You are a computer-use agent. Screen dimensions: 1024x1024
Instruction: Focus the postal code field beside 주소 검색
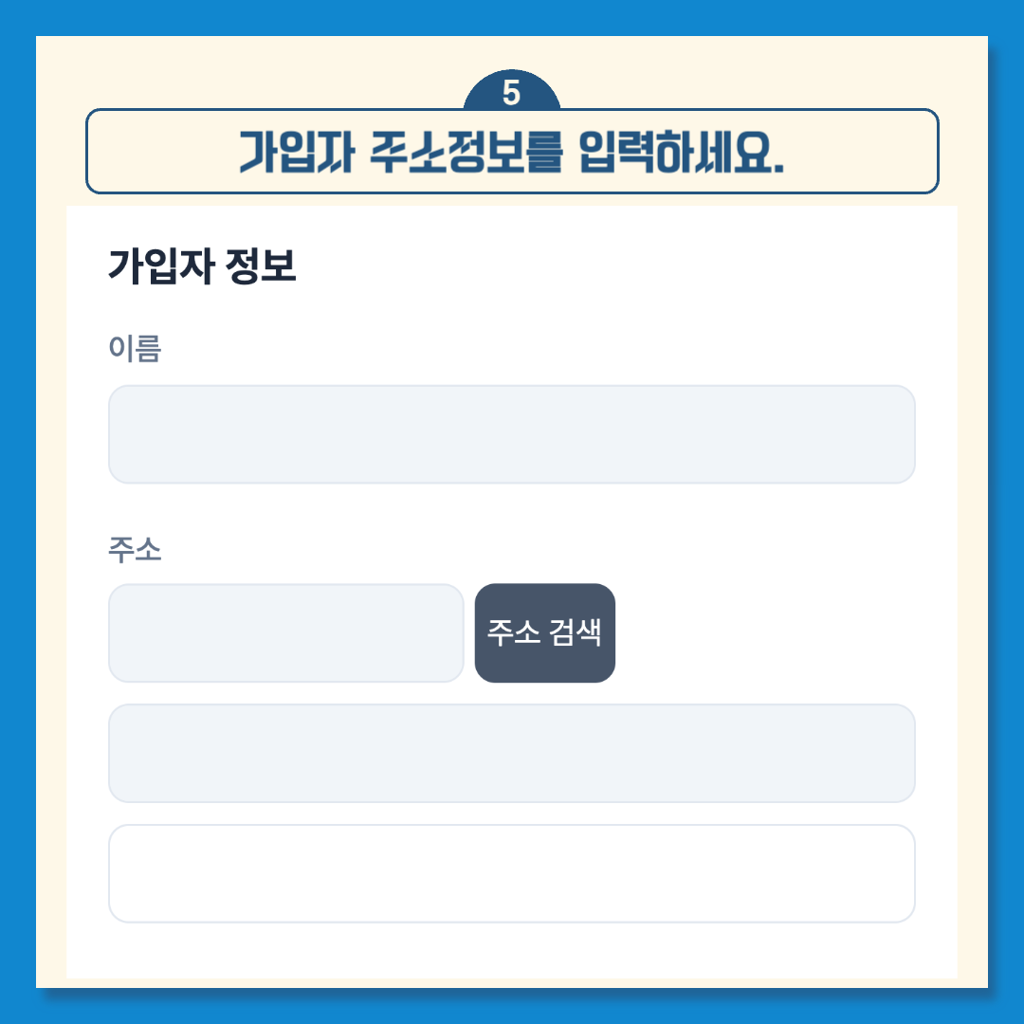tap(285, 632)
